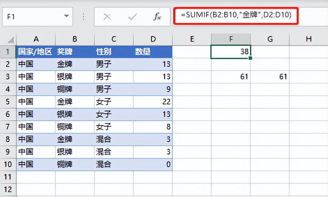Click header cell 数量
The image size is (328, 197).
pyautogui.click(x=153, y=52)
